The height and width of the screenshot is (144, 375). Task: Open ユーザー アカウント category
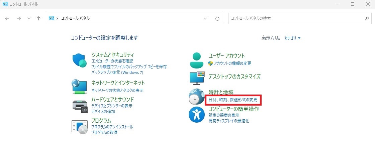coord(227,56)
